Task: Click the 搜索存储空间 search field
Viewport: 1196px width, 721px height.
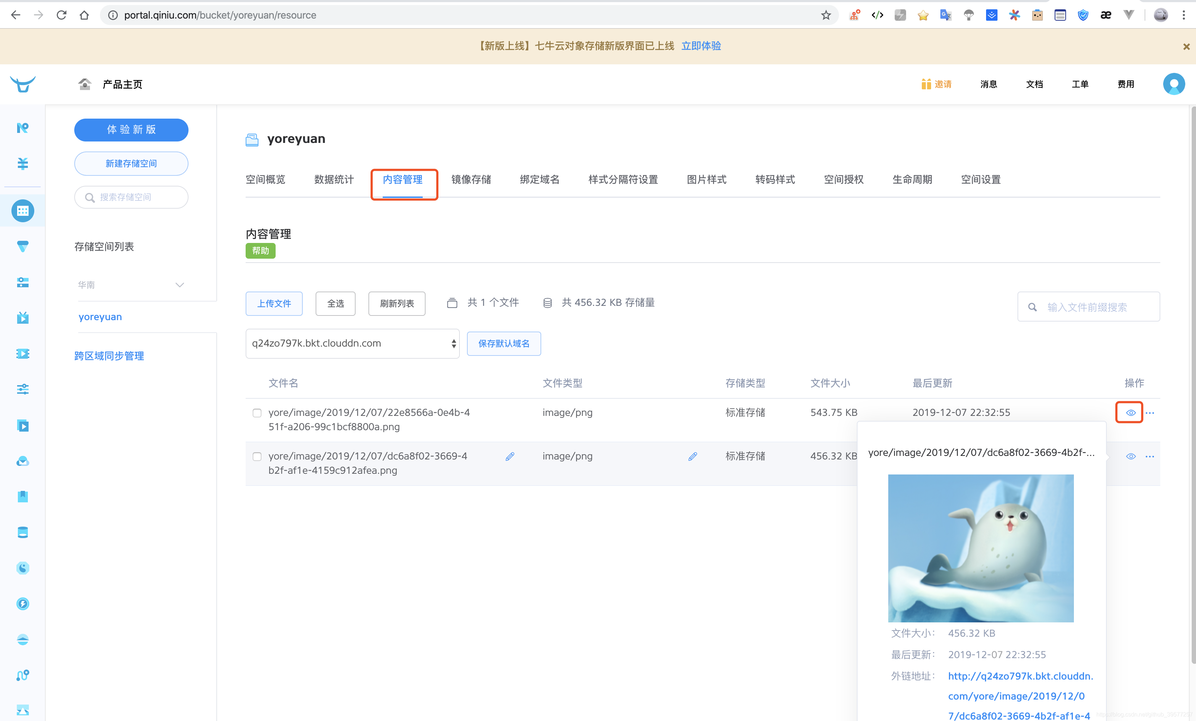Action: pos(131,197)
